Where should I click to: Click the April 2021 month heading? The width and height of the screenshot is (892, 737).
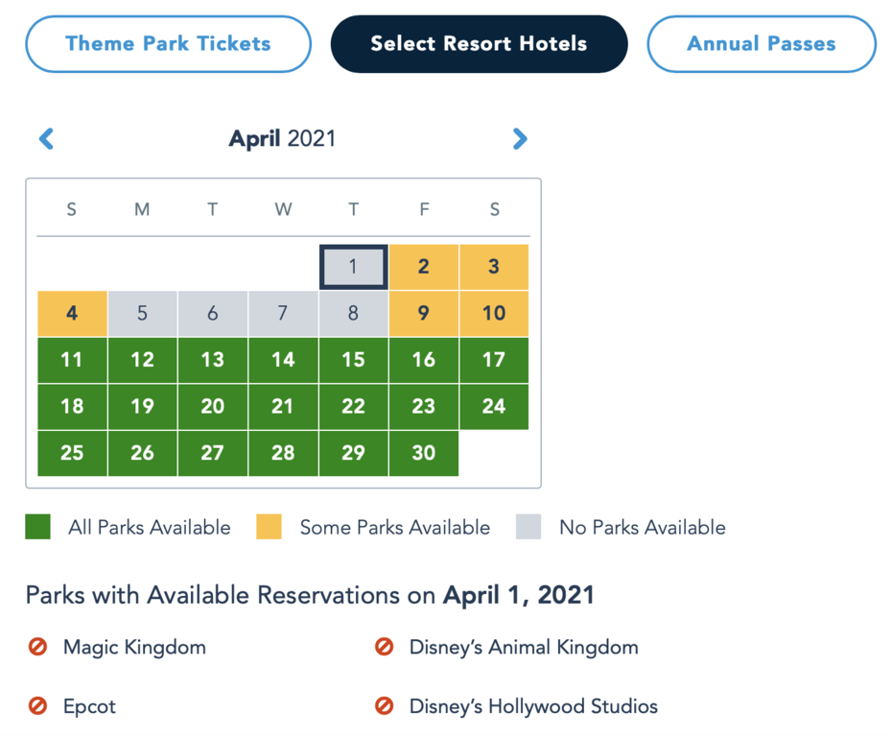[x=282, y=139]
